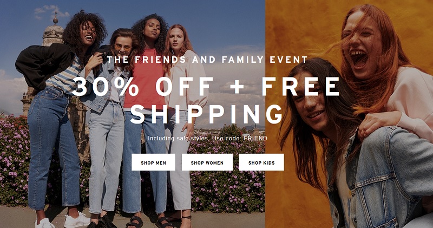Open the Shop Women button
433x228 pixels.
[207, 162]
